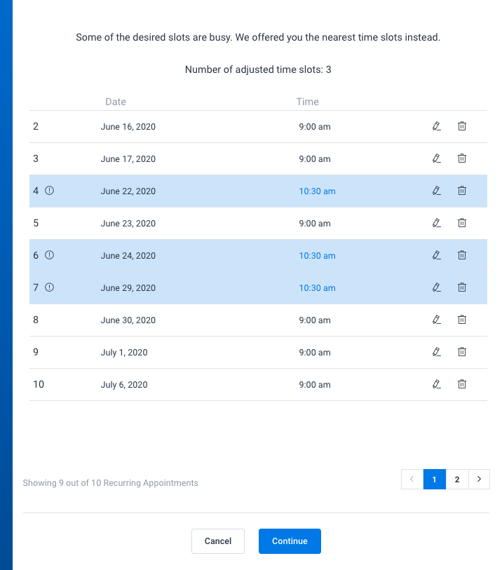The image size is (502, 570).
Task: Delete the July 6 appointment
Action: pos(461,384)
